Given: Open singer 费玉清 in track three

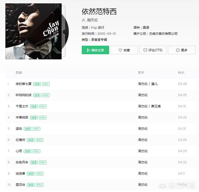Looking at the screenshot, I should pos(156,106).
